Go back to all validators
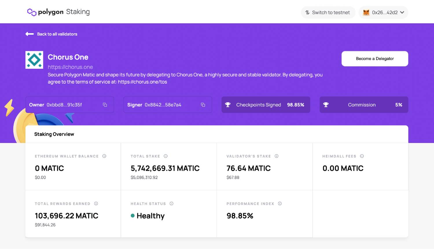 pyautogui.click(x=57, y=34)
